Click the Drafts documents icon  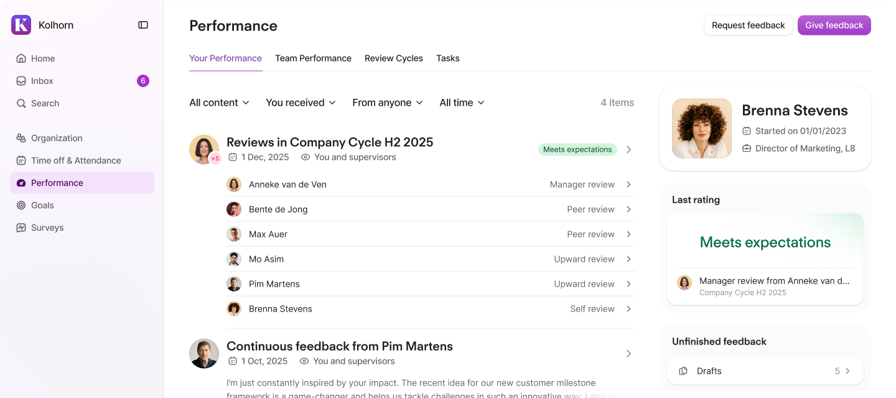click(x=683, y=371)
